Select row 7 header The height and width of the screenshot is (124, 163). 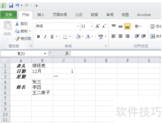[5, 98]
